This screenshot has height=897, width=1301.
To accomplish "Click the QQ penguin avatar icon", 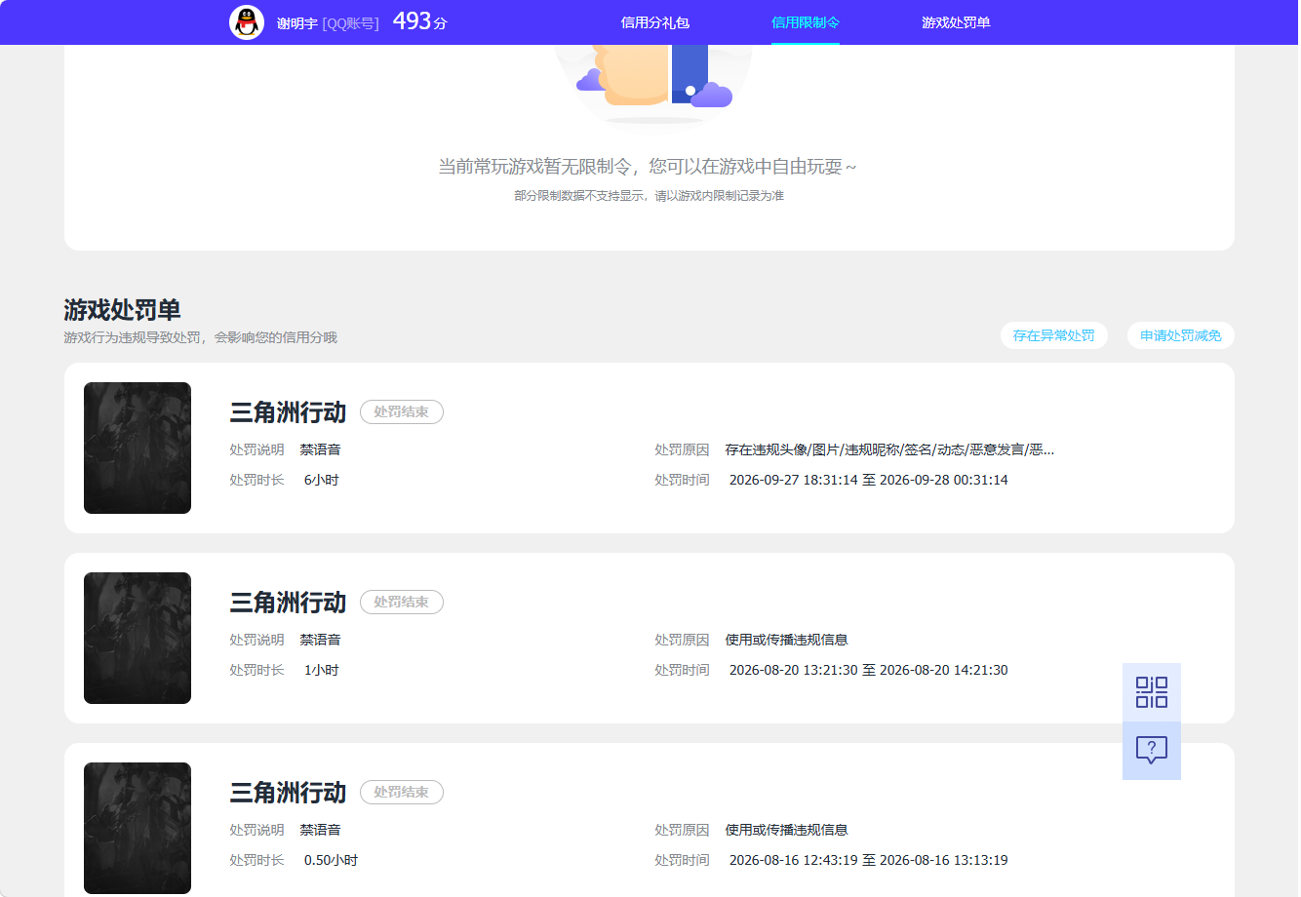I will tap(247, 22).
